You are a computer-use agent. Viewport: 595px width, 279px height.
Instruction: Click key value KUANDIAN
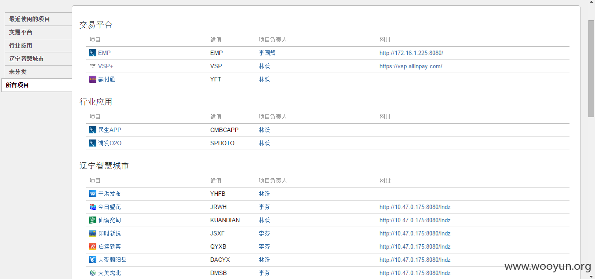pyautogui.click(x=225, y=220)
